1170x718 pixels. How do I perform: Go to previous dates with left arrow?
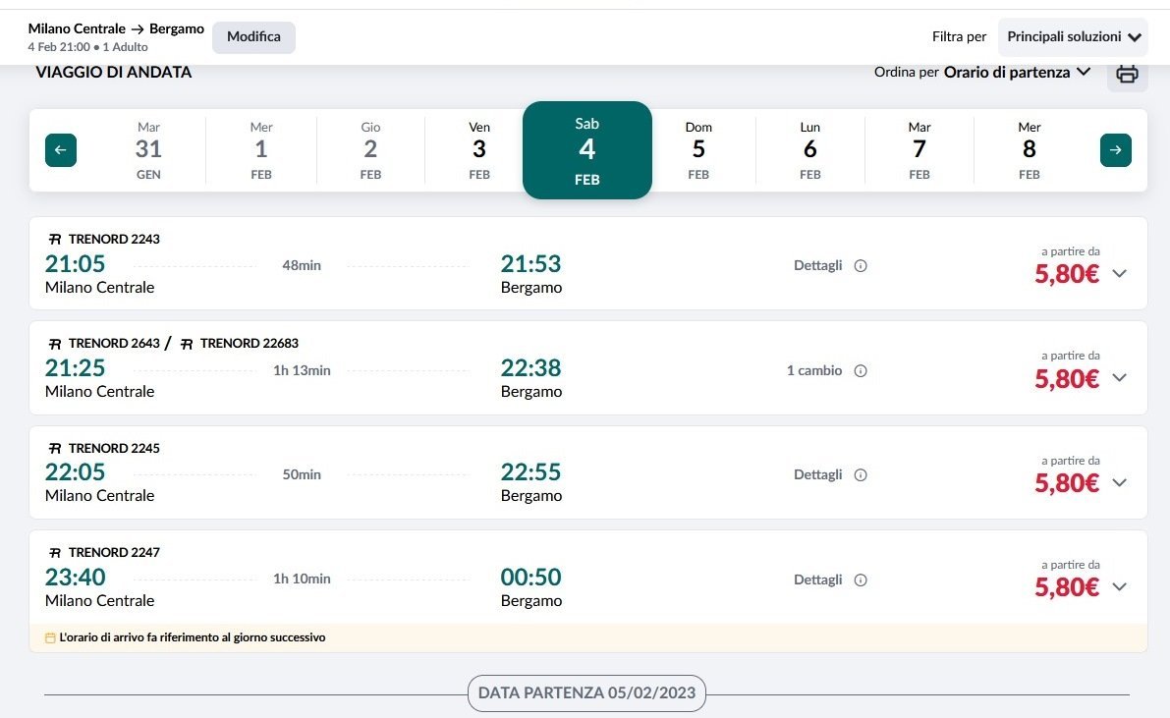pyautogui.click(x=61, y=150)
